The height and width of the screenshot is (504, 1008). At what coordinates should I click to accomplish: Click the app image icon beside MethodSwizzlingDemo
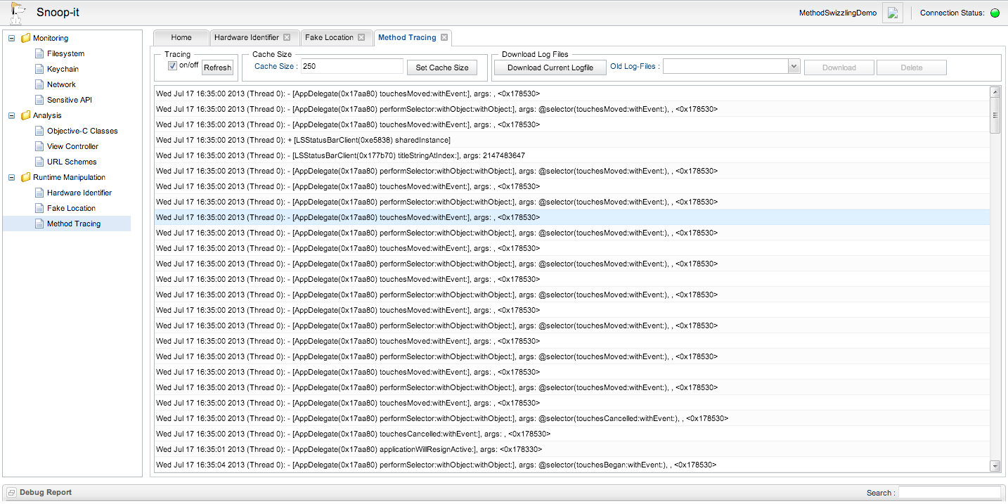pos(893,13)
